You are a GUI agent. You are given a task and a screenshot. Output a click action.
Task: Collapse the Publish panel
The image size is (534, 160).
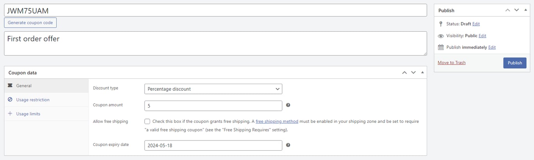point(525,10)
